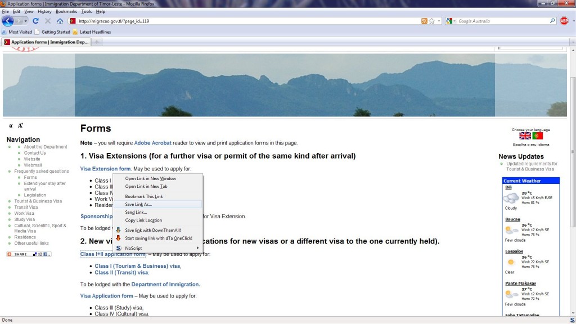This screenshot has width=576, height=324.
Task: Open the back/forward history dropdown arrow
Action: pos(25,21)
